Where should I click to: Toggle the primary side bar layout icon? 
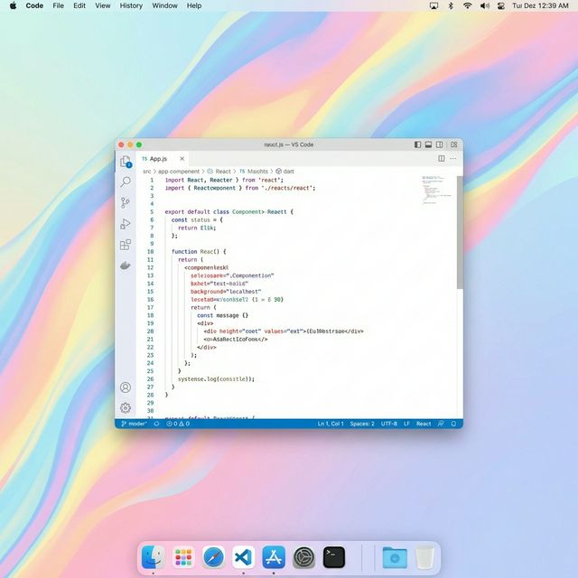[417, 144]
